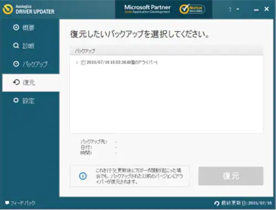Image resolution: width=276 pixels, height=210 pixels.
Task: Minimize the Driver Updater window
Action: [256, 9]
